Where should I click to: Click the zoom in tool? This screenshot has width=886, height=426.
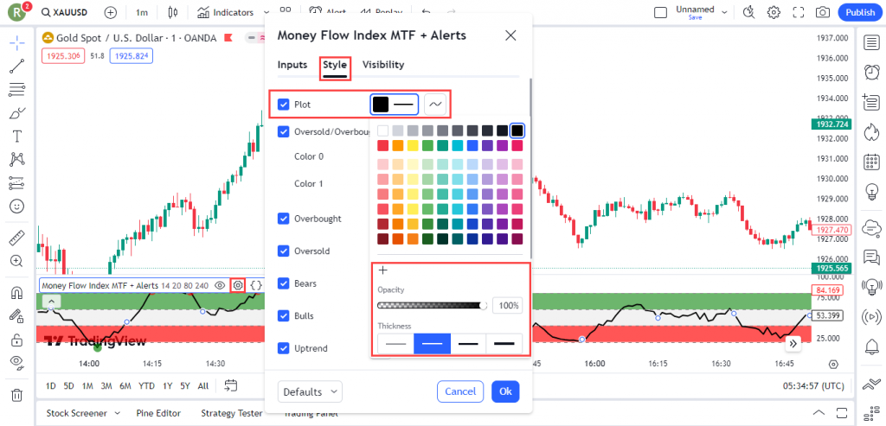[x=17, y=261]
